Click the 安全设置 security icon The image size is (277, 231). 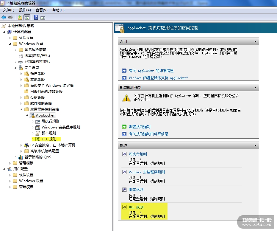(x=21, y=68)
